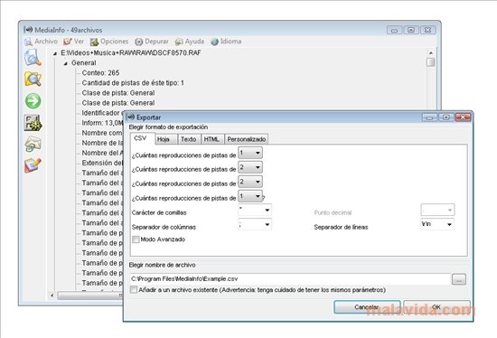Click the open folder sidebar icon

click(33, 79)
